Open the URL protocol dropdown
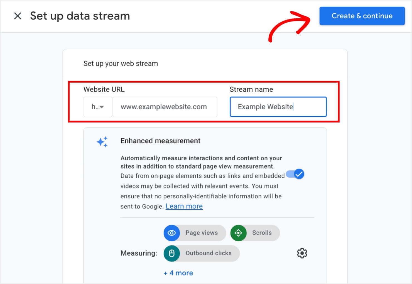 click(x=98, y=107)
